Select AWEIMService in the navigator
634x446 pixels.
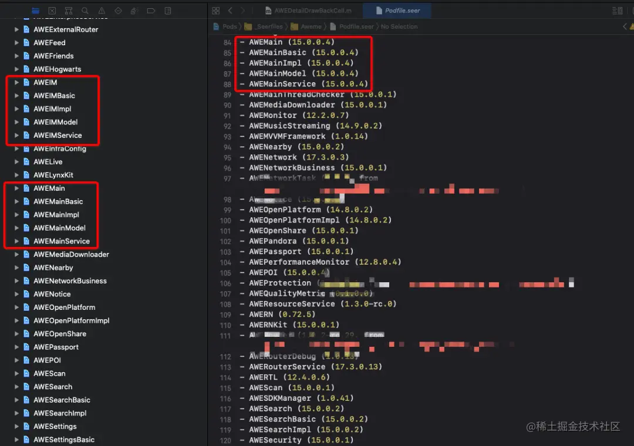pos(58,136)
